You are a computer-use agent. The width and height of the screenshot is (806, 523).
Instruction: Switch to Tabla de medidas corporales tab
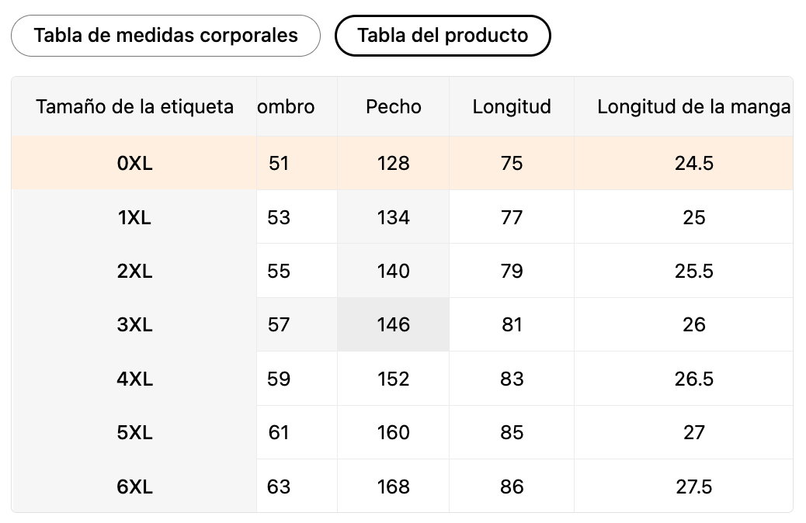[x=165, y=36]
